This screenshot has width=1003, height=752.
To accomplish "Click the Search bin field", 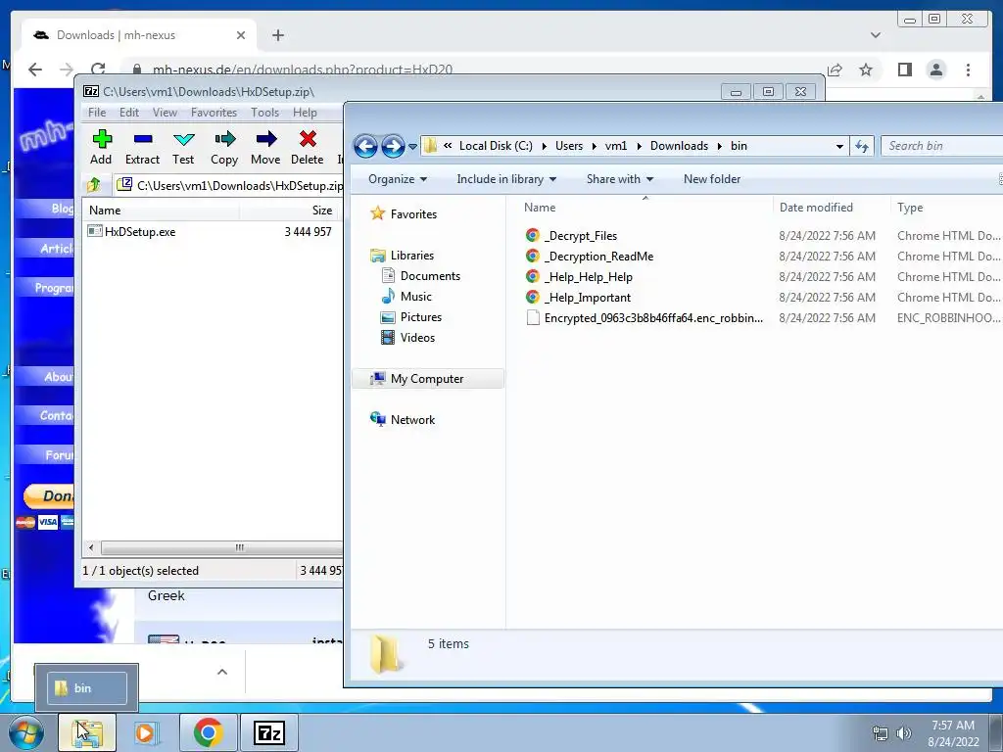I will (942, 146).
